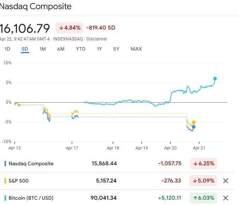Switch to the 6M range tab
239x205 pixels.
61,49
